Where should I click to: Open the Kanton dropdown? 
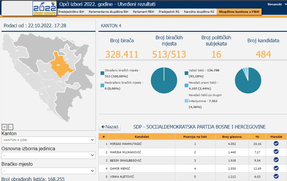pos(48,140)
